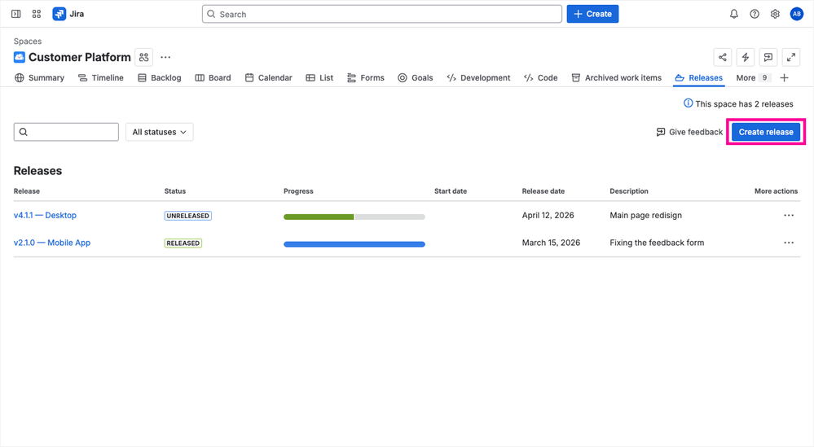Open the settings gear icon
Viewport: 814px width, 447px height.
pos(775,14)
